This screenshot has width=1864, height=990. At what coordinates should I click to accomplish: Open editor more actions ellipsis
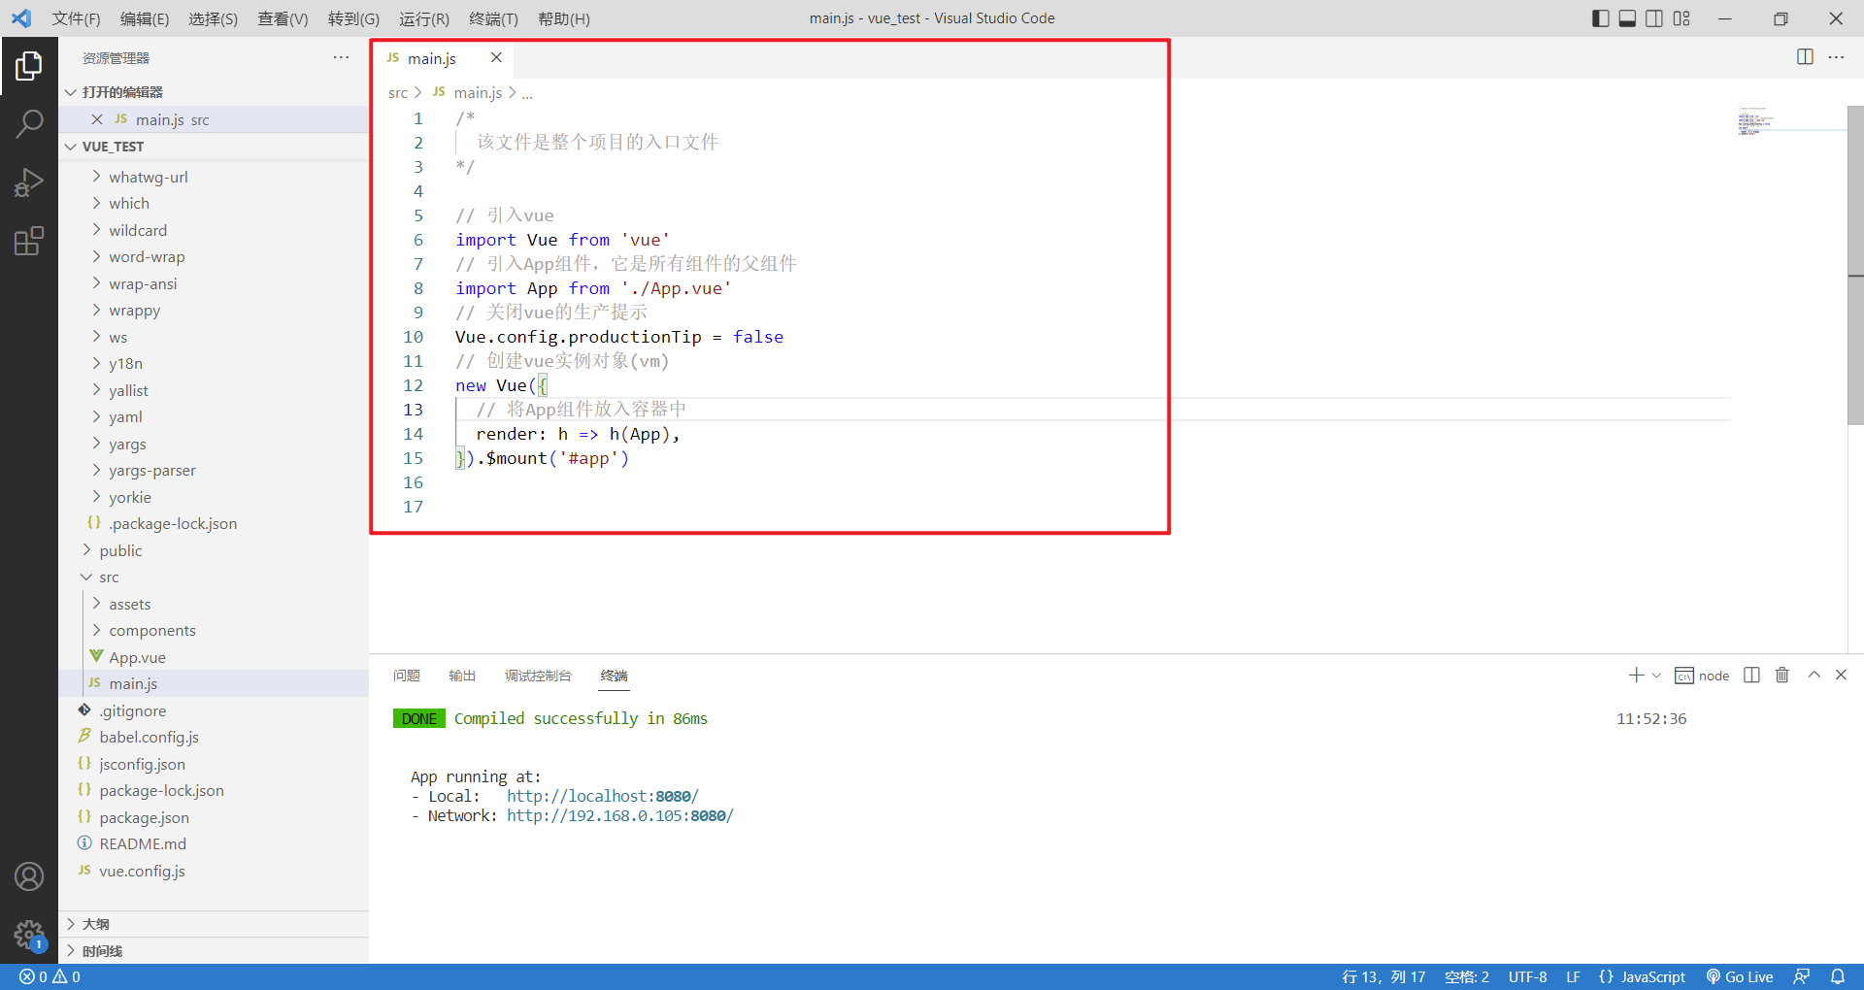tap(1836, 57)
